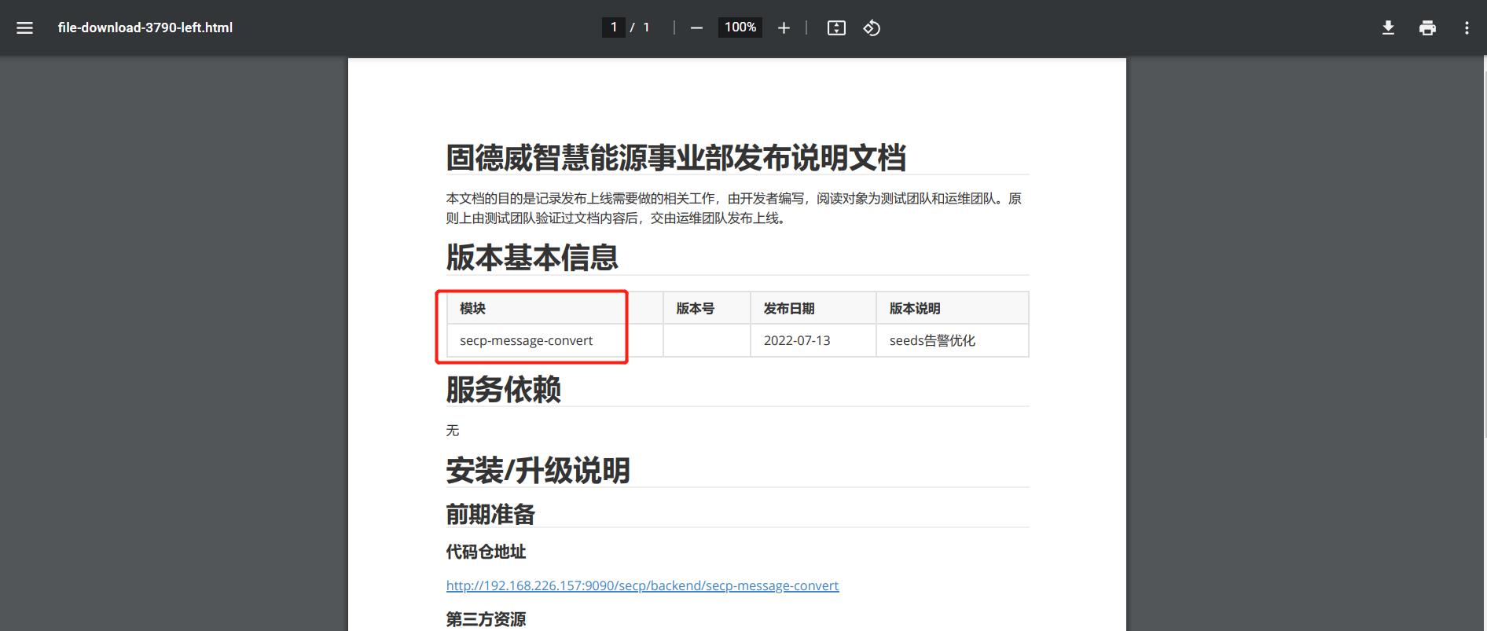The height and width of the screenshot is (631, 1487).
Task: Rotate the document counterclockwise
Action: 872,28
